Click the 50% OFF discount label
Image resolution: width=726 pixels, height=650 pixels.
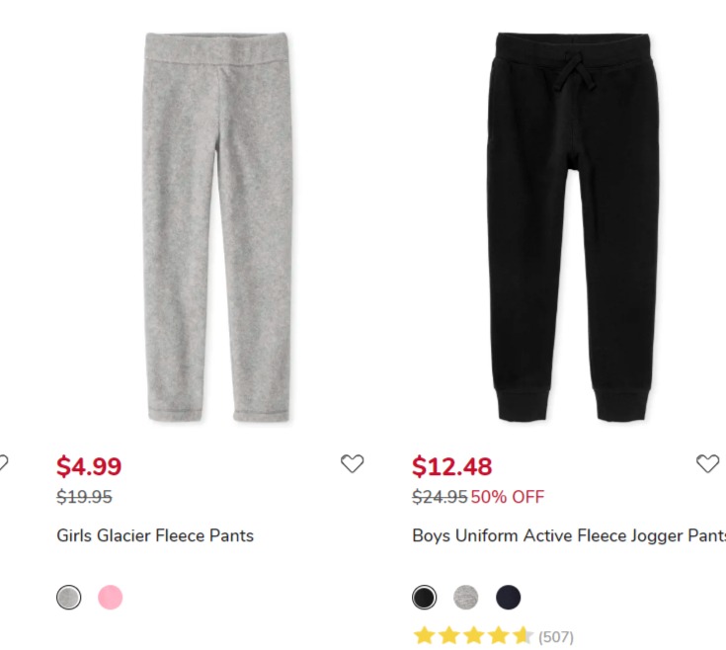pos(508,497)
